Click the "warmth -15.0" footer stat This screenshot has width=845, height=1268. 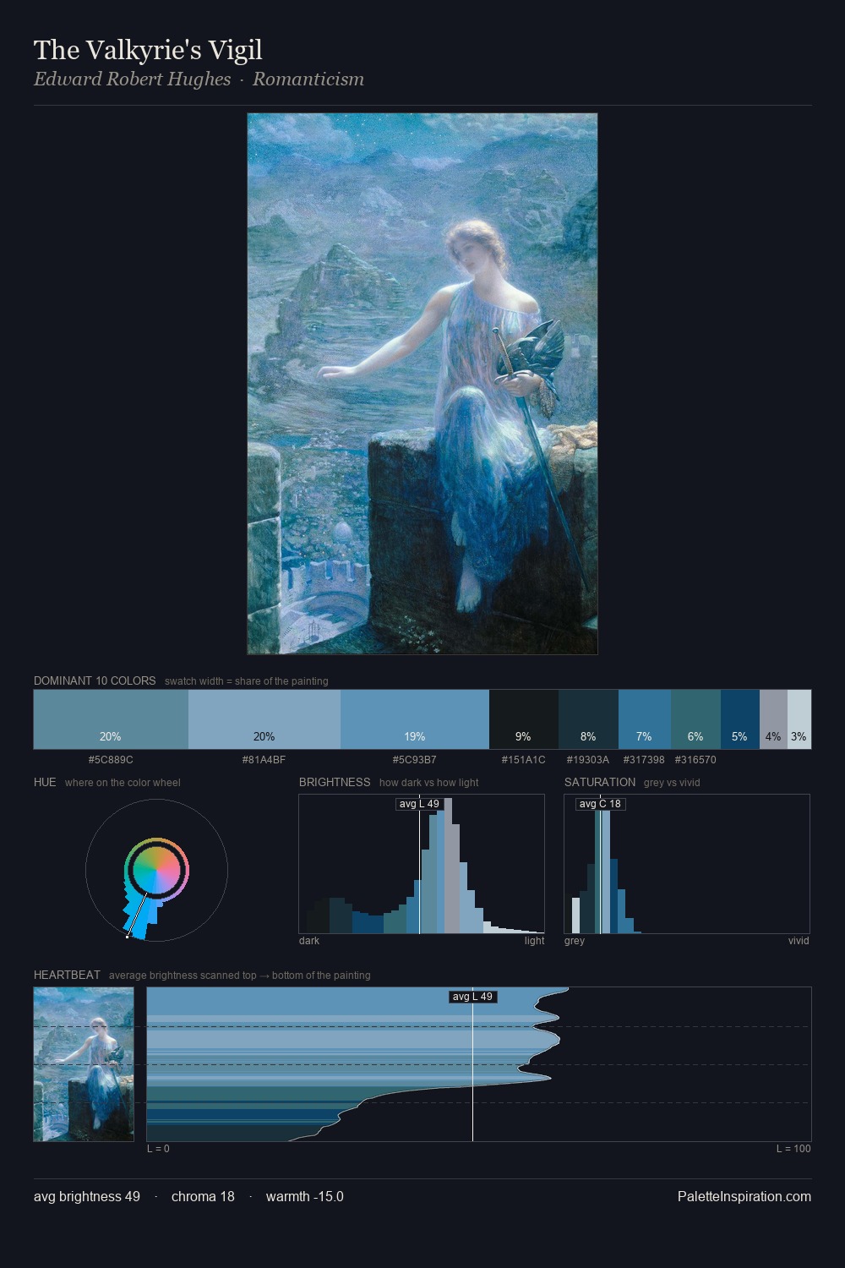(x=305, y=1197)
